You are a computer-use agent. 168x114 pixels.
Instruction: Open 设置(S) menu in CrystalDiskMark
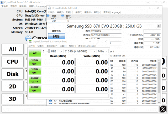pos(41,46)
